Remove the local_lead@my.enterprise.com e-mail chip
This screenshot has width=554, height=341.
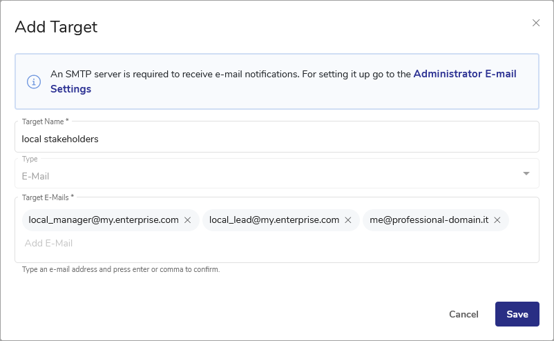pyautogui.click(x=348, y=220)
